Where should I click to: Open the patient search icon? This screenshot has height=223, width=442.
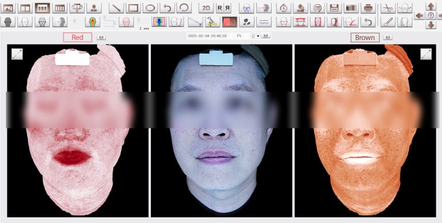coord(301,8)
